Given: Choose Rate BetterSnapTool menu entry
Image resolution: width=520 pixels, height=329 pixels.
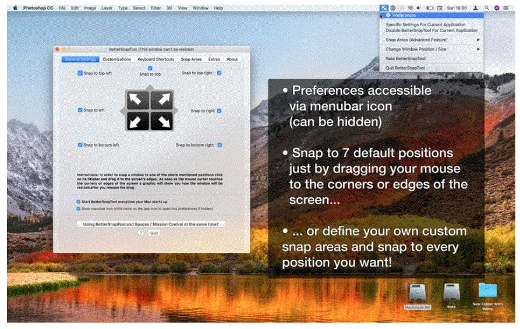Looking at the screenshot, I should 431,58.
